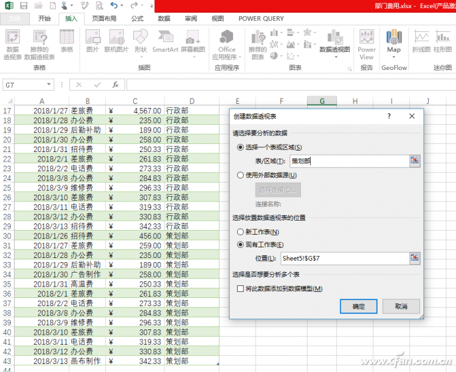Open the bar chart dropdown
Image resolution: width=456 pixels, height=372 pixels.
pos(298,33)
